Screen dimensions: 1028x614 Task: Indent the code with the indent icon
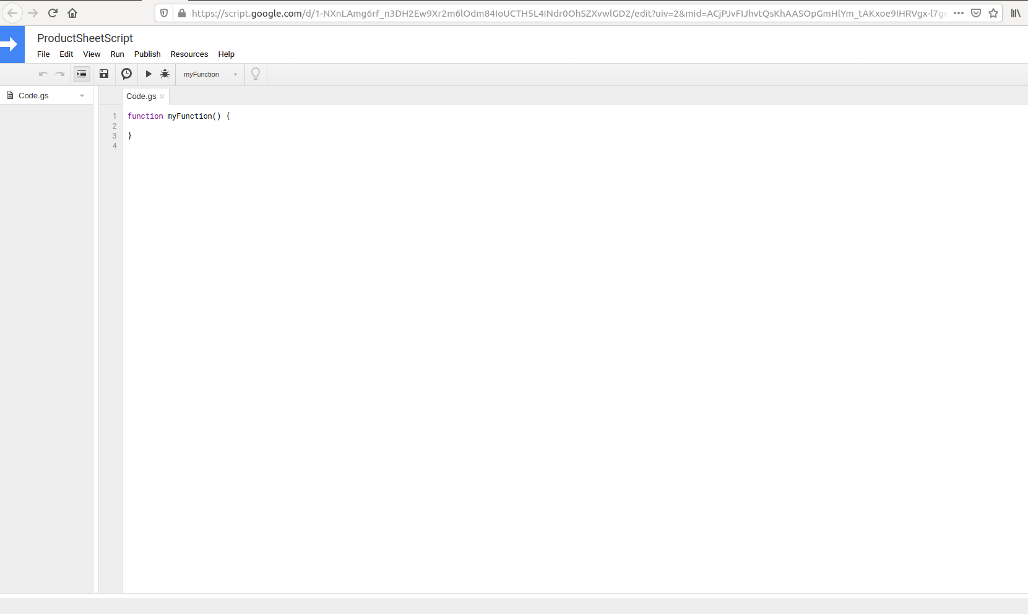pos(81,74)
